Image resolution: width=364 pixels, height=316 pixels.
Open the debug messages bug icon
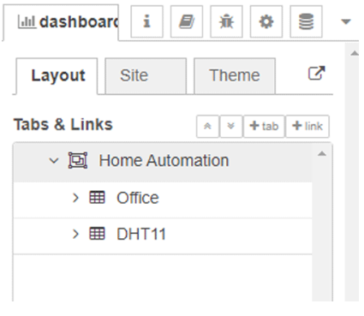[226, 21]
